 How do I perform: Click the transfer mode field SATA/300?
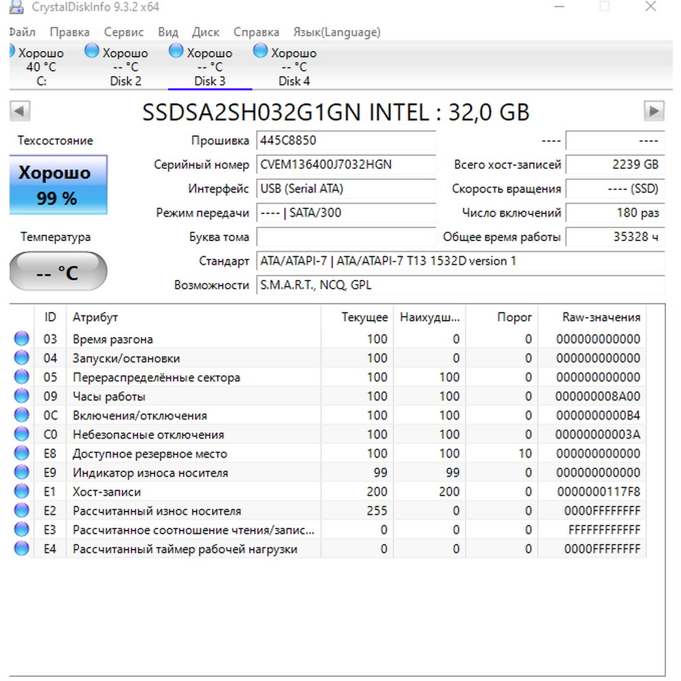(346, 212)
